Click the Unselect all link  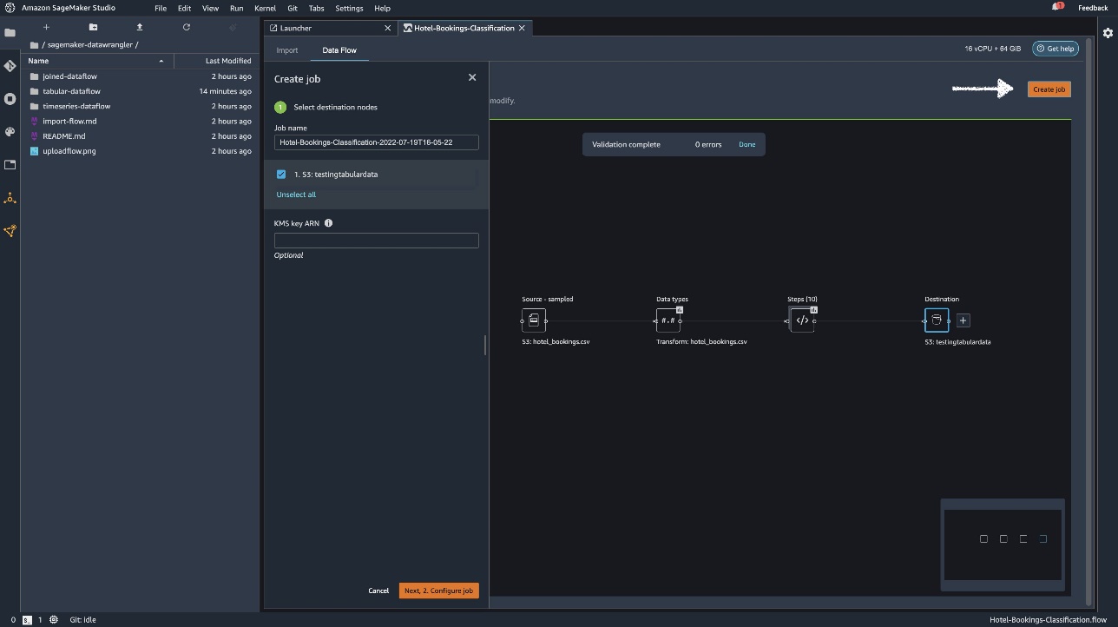click(x=296, y=195)
